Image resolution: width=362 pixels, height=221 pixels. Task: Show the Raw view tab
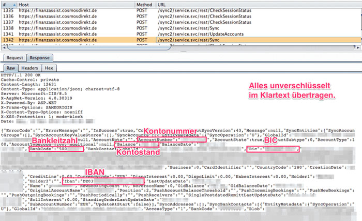(11, 68)
